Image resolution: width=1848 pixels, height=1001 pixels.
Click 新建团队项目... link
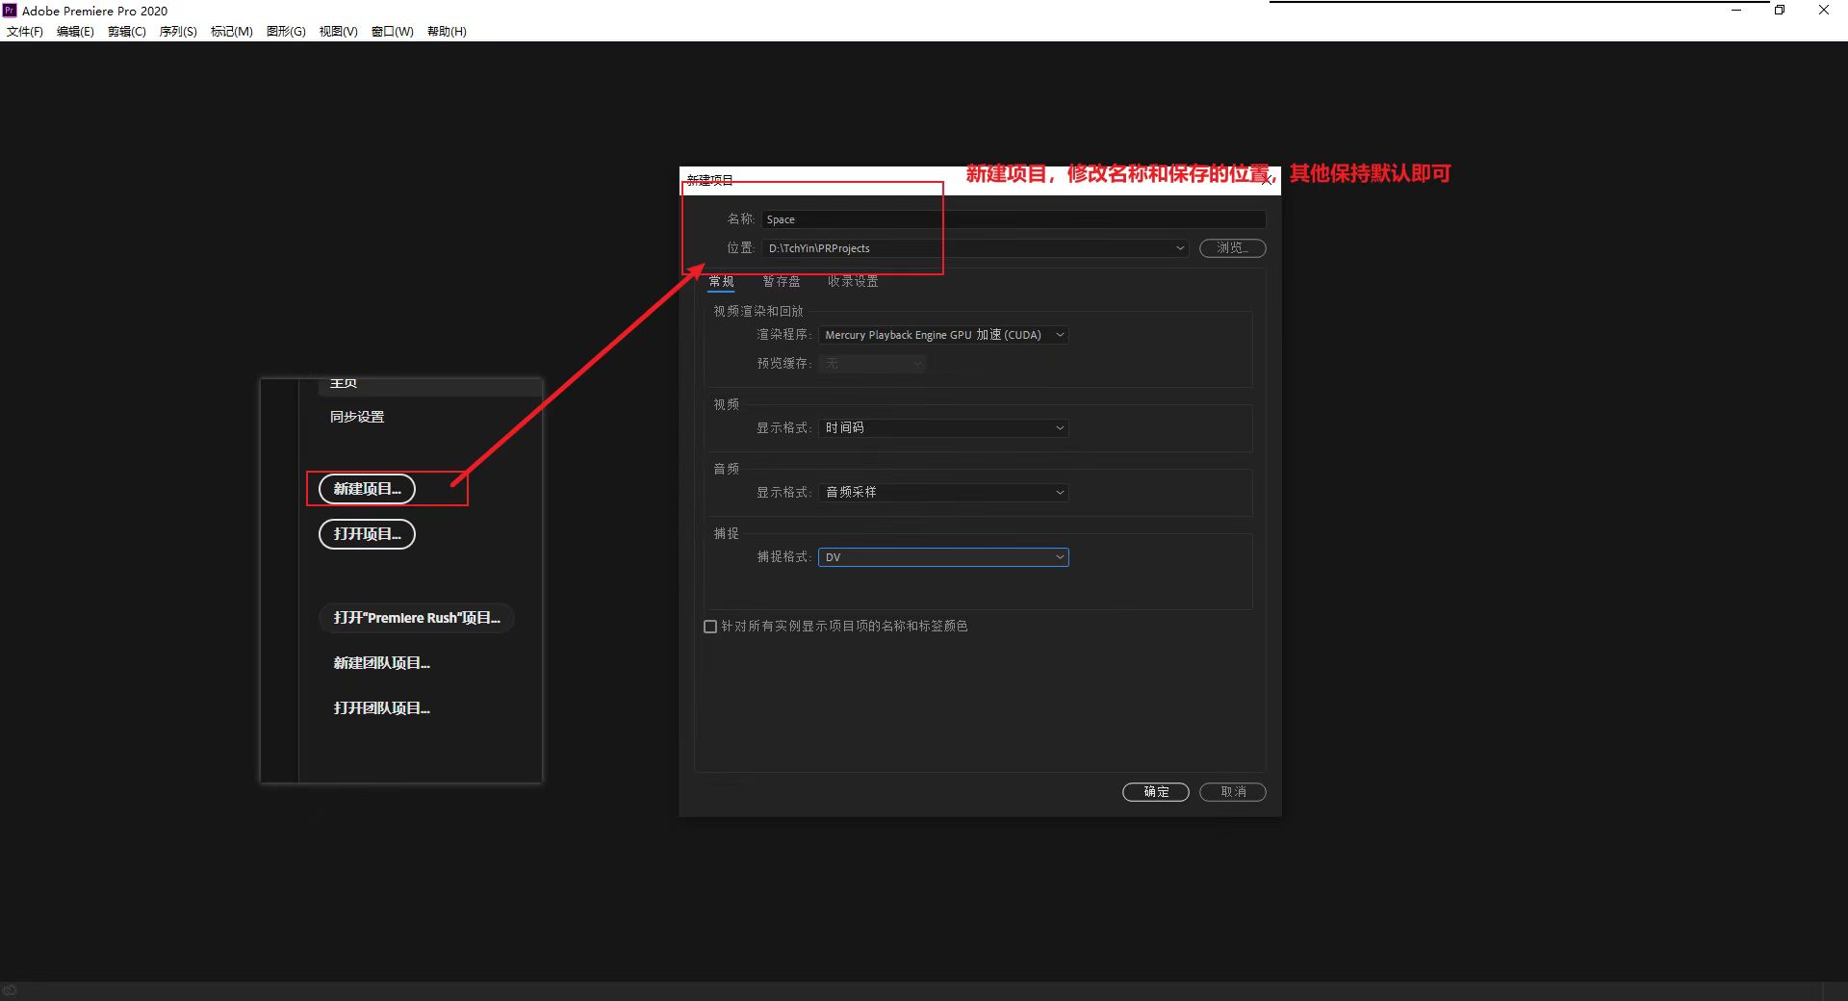click(x=381, y=663)
